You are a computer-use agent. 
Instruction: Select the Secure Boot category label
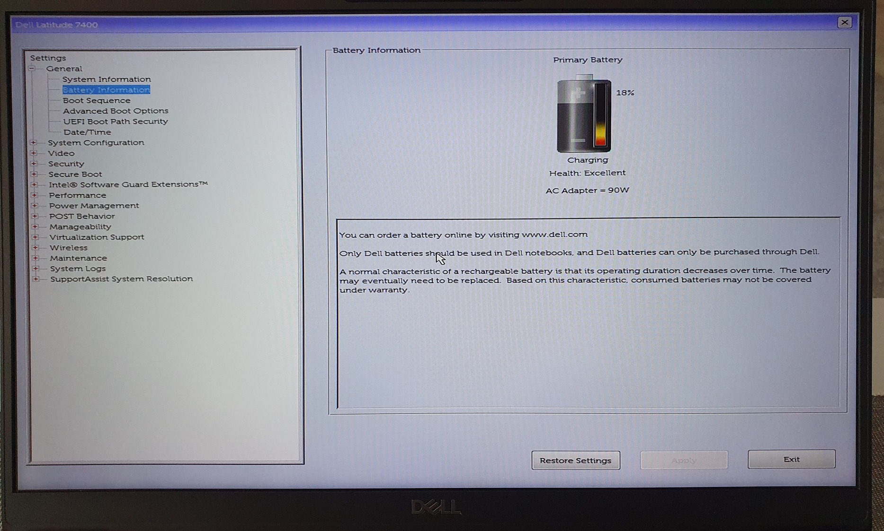[x=75, y=174]
